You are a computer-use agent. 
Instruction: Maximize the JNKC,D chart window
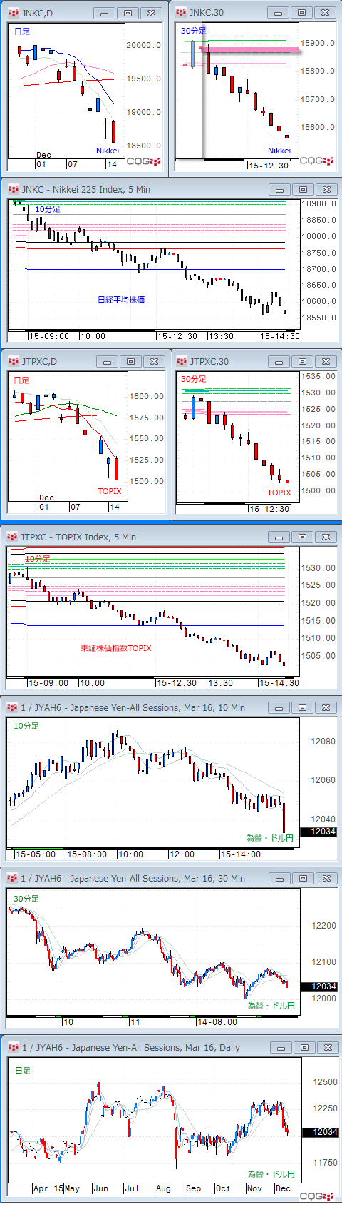pos(128,13)
